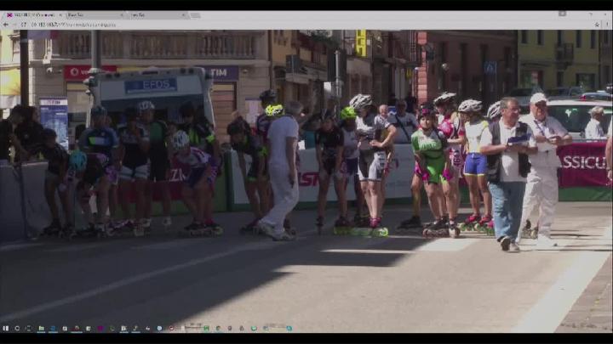This screenshot has width=613, height=344.
Task: Open the Windows Start menu
Action: click(5, 328)
